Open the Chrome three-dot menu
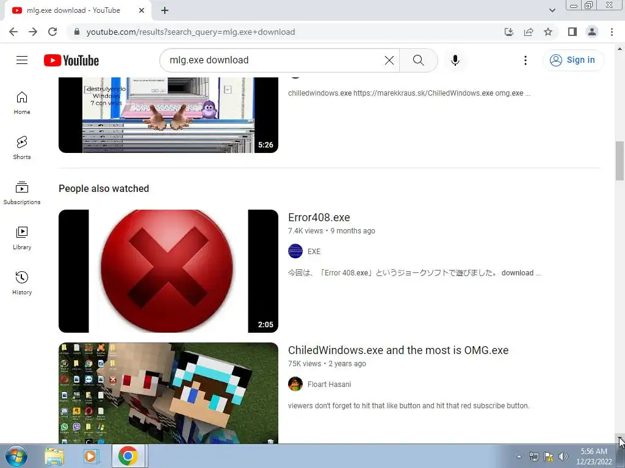The width and height of the screenshot is (625, 468). [x=612, y=32]
